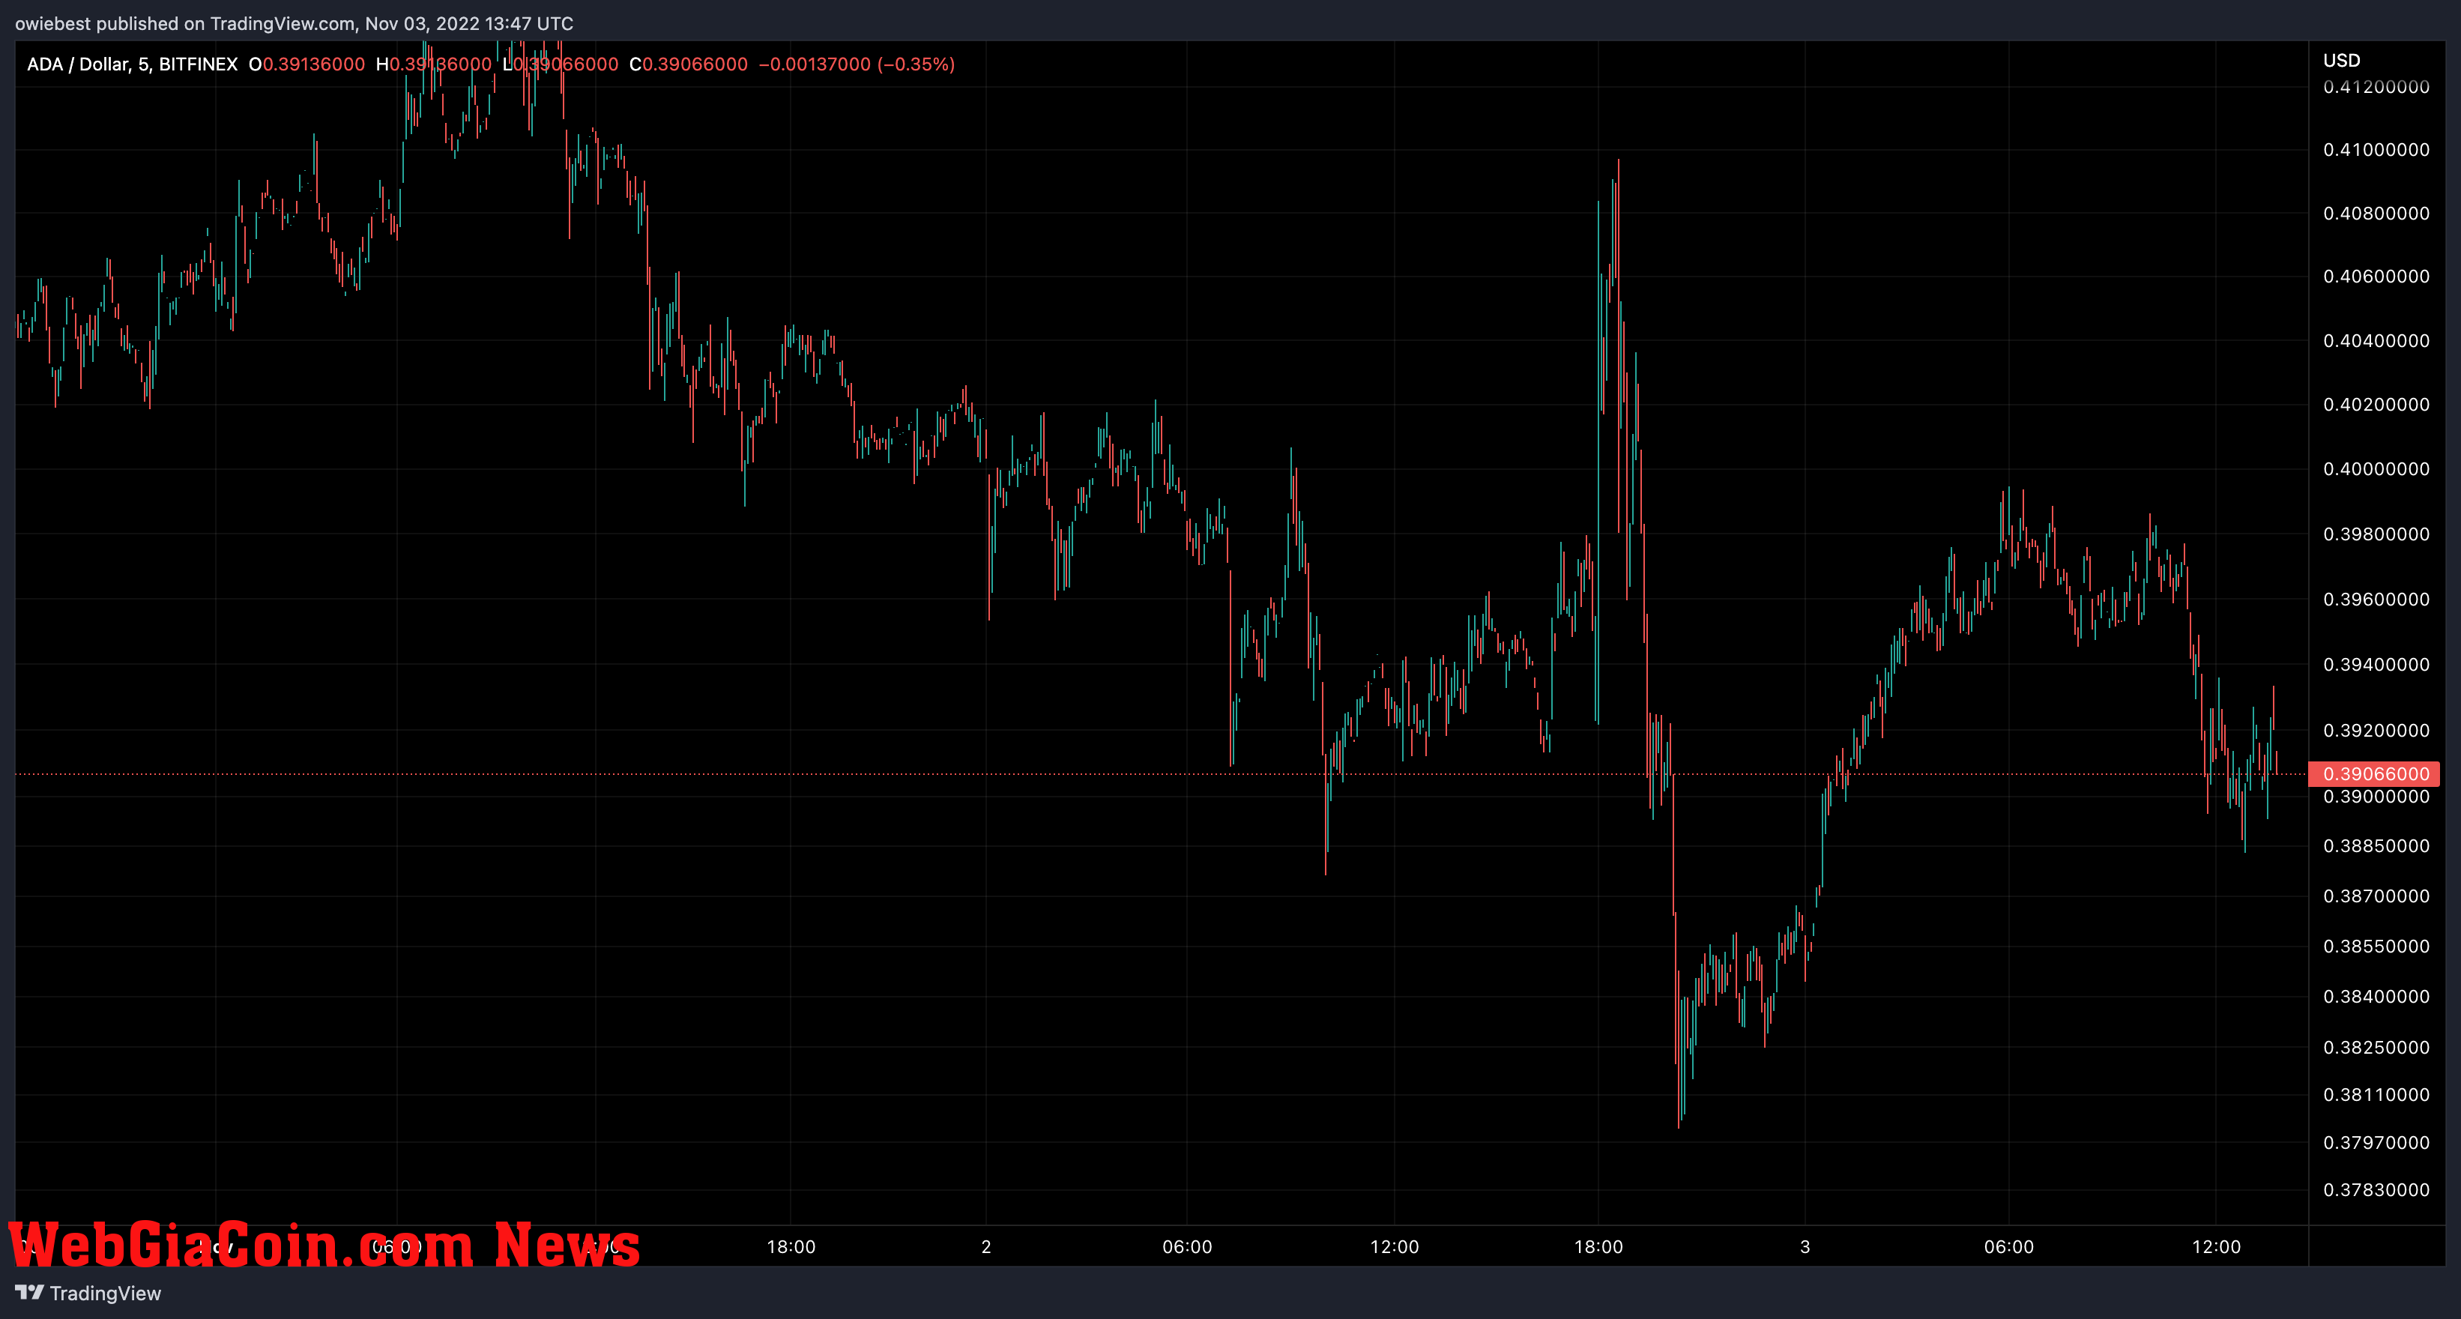Click the 0.38250000 price axis label
2461x1319 pixels.
2376,1047
